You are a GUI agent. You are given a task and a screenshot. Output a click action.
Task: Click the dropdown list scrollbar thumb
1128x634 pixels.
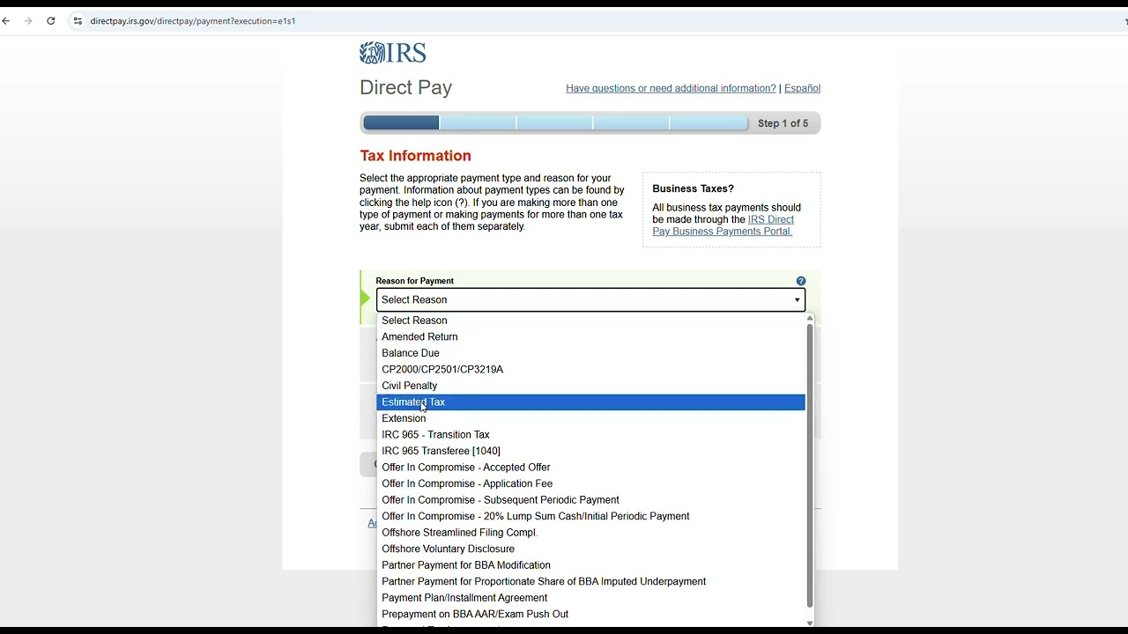(810, 466)
